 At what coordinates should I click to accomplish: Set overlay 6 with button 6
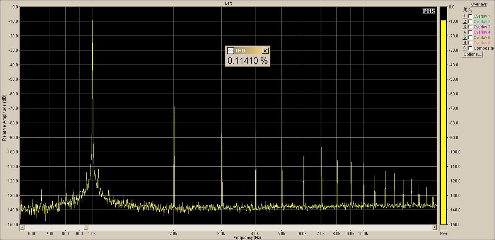pos(465,43)
